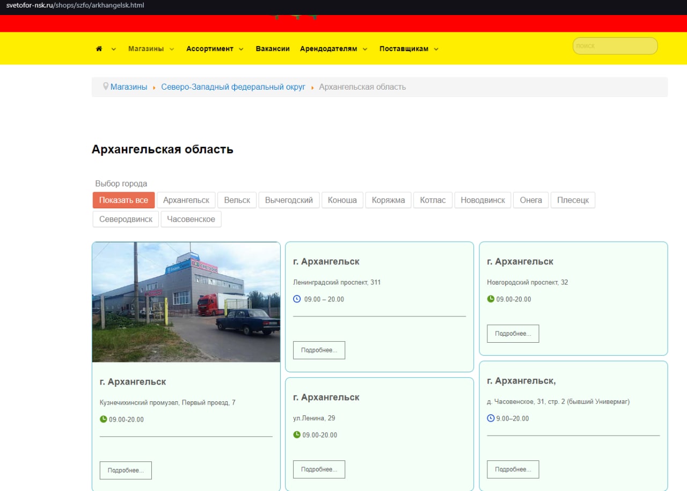The width and height of the screenshot is (687, 491).
Task: Filter by city Северодвинск
Action: pos(126,219)
